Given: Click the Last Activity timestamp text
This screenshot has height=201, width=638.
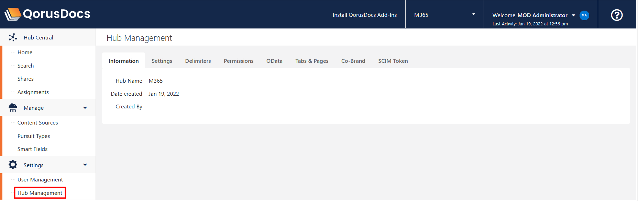Looking at the screenshot, I should tap(530, 24).
